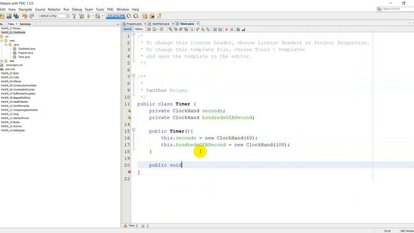Switch to History view of editor
Screen dimensions: 414x233
coord(139,29)
